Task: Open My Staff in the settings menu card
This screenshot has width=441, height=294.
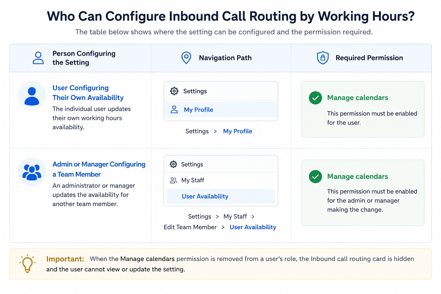Action: click(x=221, y=180)
